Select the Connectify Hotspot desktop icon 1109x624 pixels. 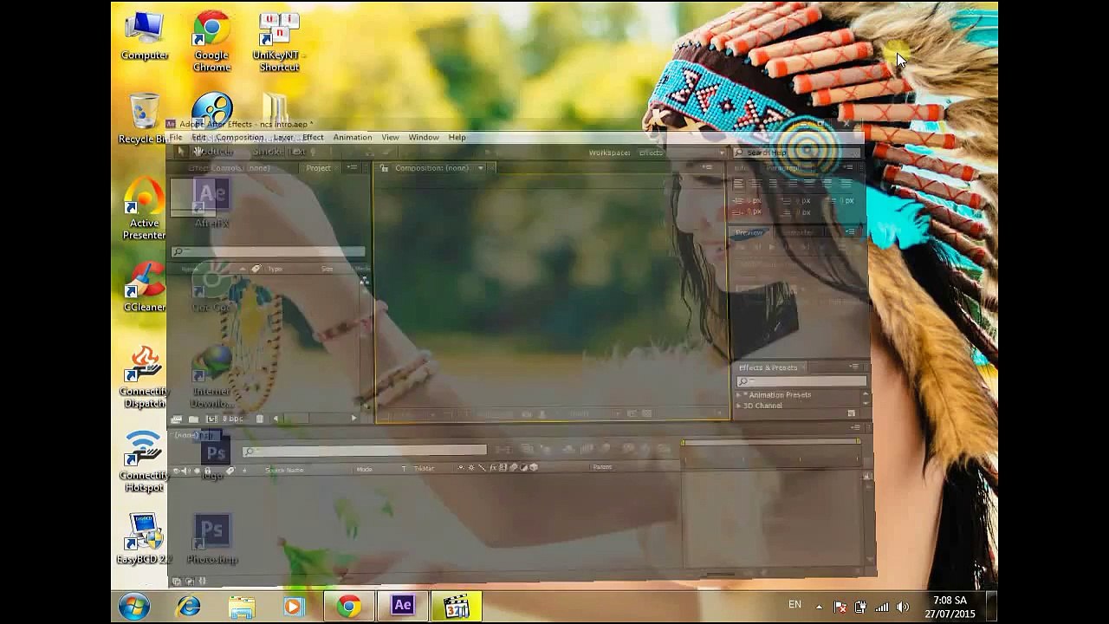point(145,461)
